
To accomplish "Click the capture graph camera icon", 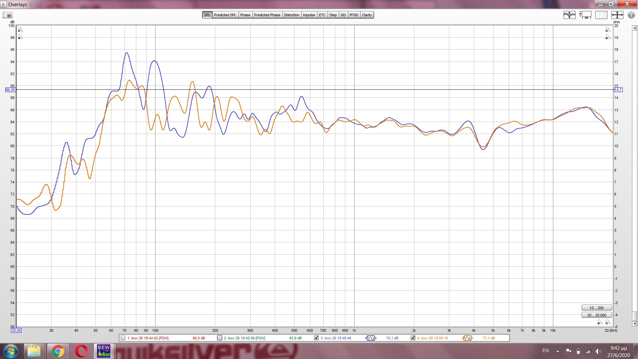I will [7, 15].
